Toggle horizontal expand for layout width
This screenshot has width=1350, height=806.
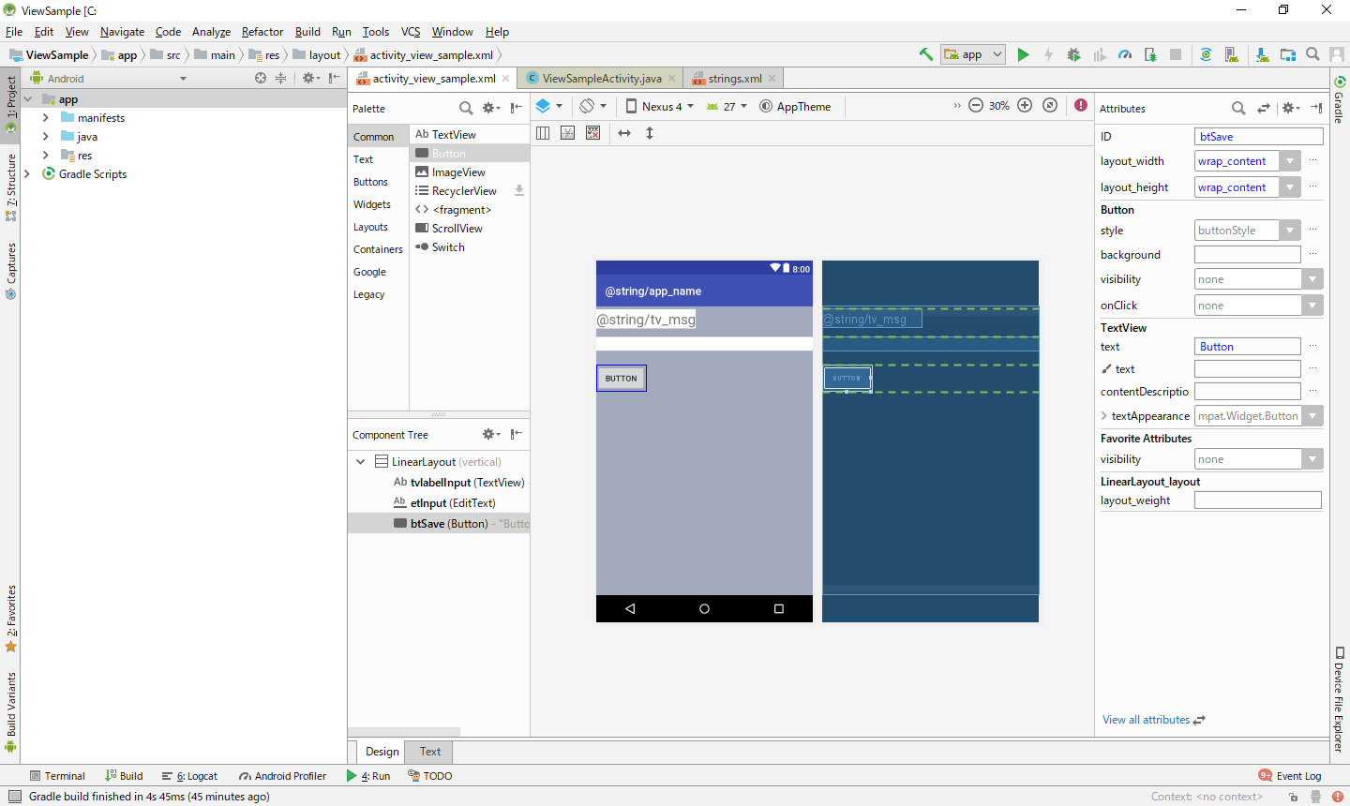tap(624, 133)
